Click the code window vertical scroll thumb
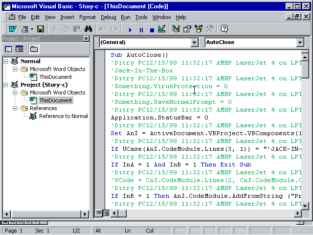Screen dimensions: 313x235 [x=305, y=70]
